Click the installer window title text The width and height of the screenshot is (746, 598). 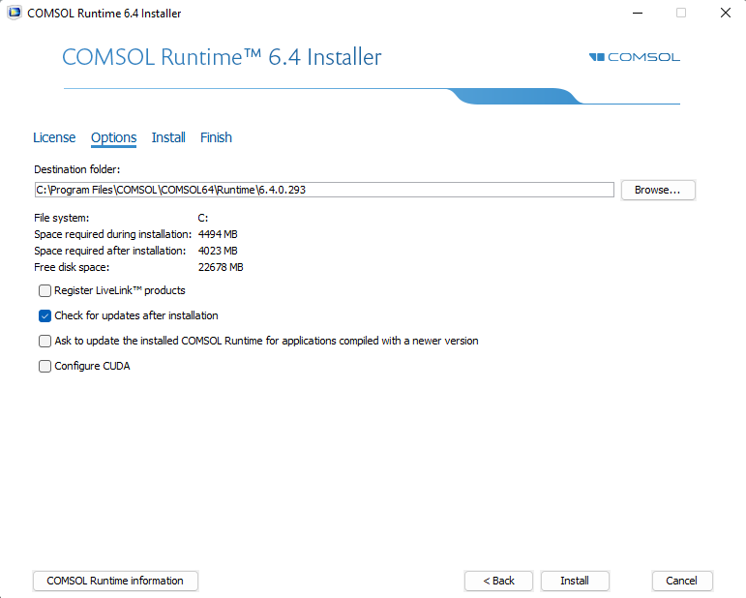click(x=104, y=14)
